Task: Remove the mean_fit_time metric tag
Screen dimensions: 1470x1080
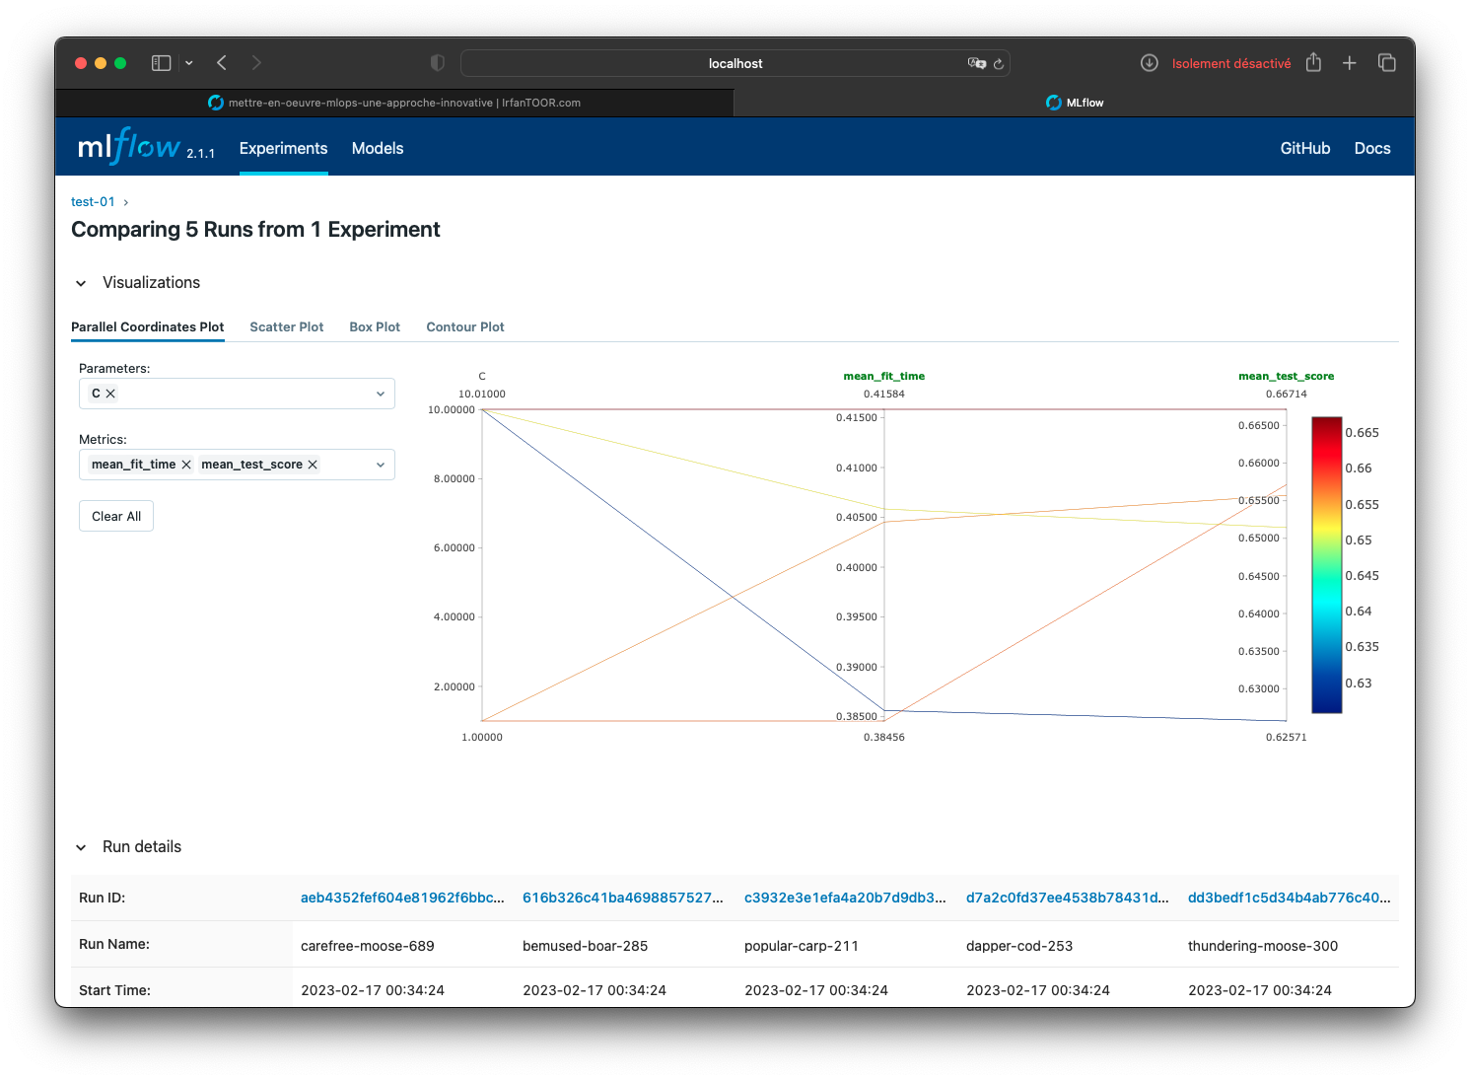Action: (186, 465)
